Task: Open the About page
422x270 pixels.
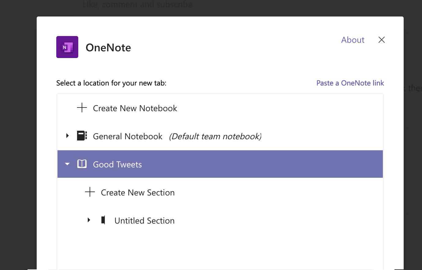Action: click(353, 40)
